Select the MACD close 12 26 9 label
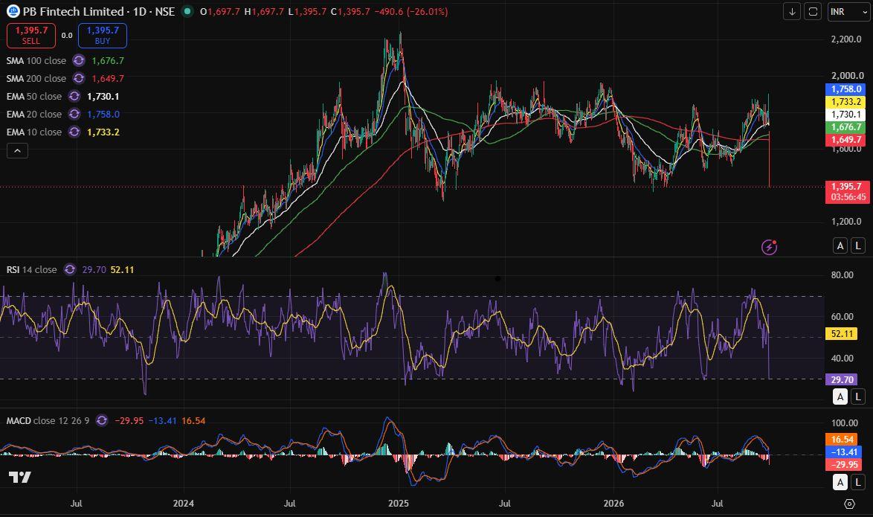Viewport: 873px width, 517px height. coord(48,420)
